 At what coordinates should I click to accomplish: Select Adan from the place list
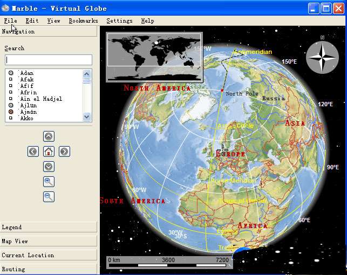(26, 73)
